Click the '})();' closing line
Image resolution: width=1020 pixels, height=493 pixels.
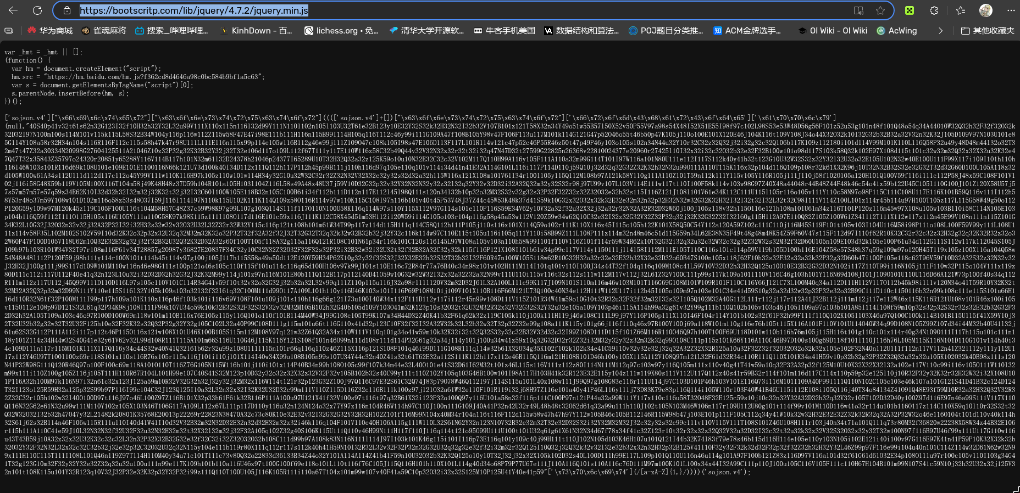[x=13, y=102]
